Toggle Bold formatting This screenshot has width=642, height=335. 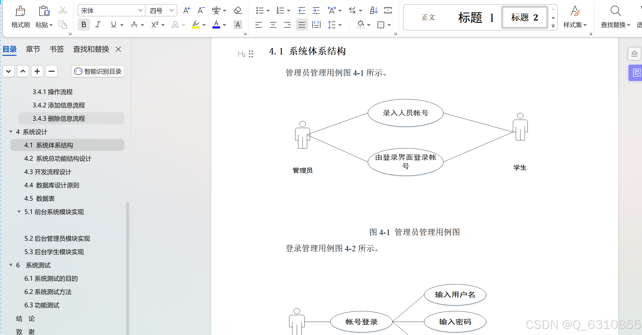(x=84, y=25)
